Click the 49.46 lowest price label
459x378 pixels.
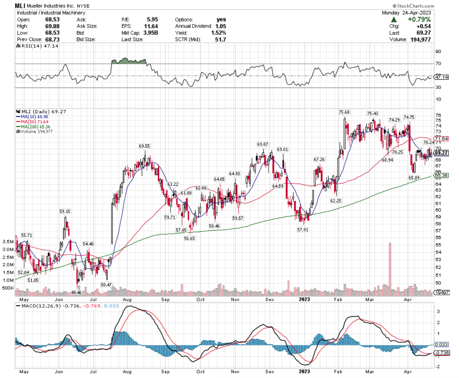coord(76,292)
